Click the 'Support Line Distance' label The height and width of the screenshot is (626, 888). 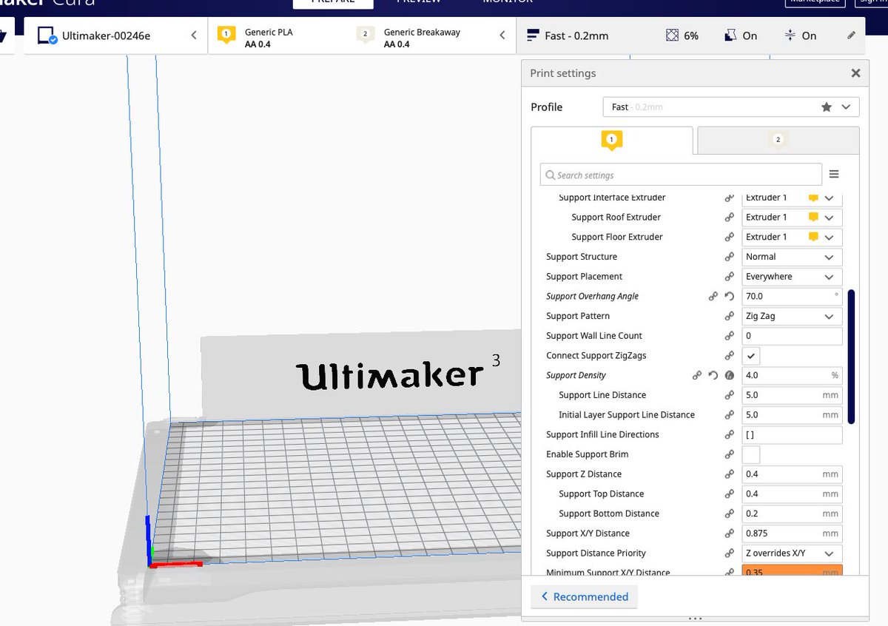pos(602,395)
